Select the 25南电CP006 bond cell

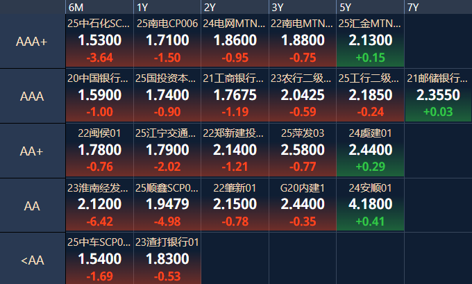tap(167, 40)
